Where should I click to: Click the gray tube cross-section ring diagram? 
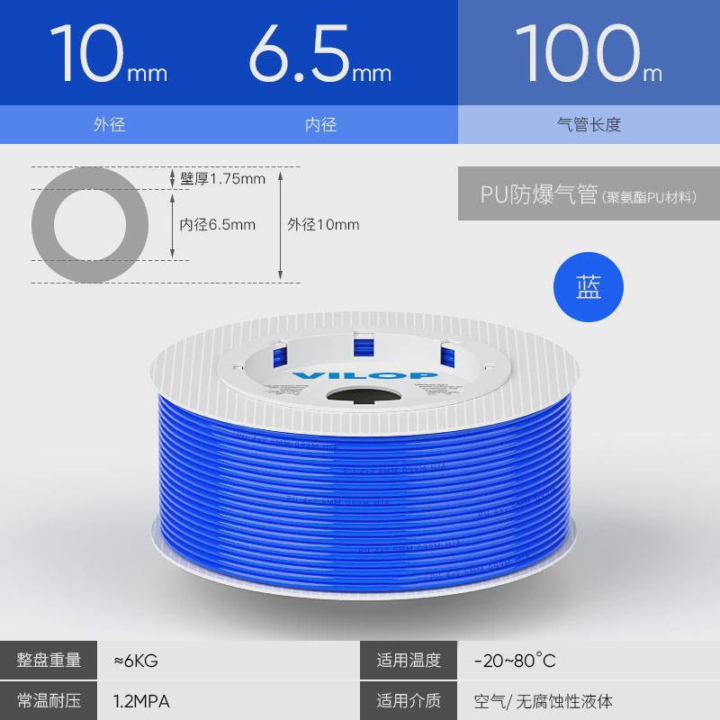click(x=90, y=225)
